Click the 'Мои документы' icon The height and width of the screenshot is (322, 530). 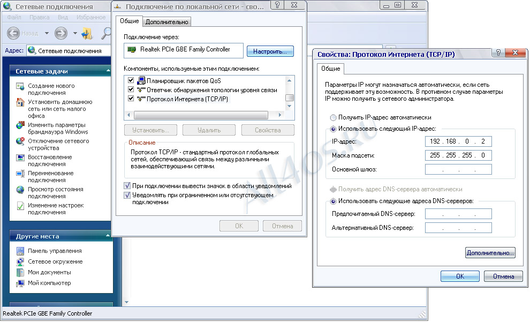coord(20,272)
